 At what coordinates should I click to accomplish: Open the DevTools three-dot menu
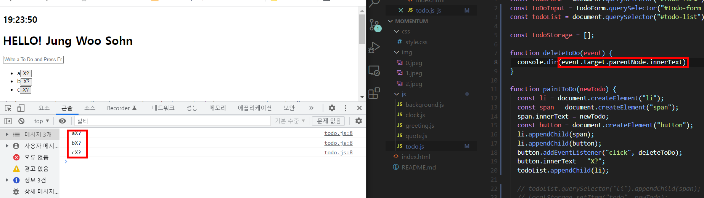pos(346,108)
